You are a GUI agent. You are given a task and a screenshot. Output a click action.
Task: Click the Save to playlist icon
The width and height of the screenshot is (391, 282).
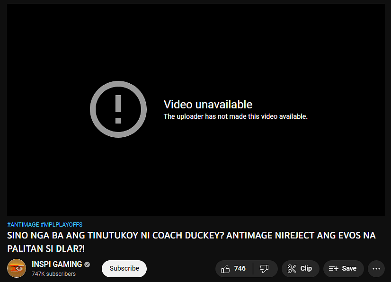[x=333, y=269]
